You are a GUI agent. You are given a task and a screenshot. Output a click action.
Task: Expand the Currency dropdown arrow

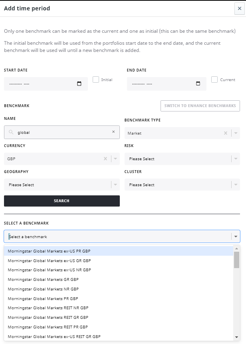pos(115,159)
